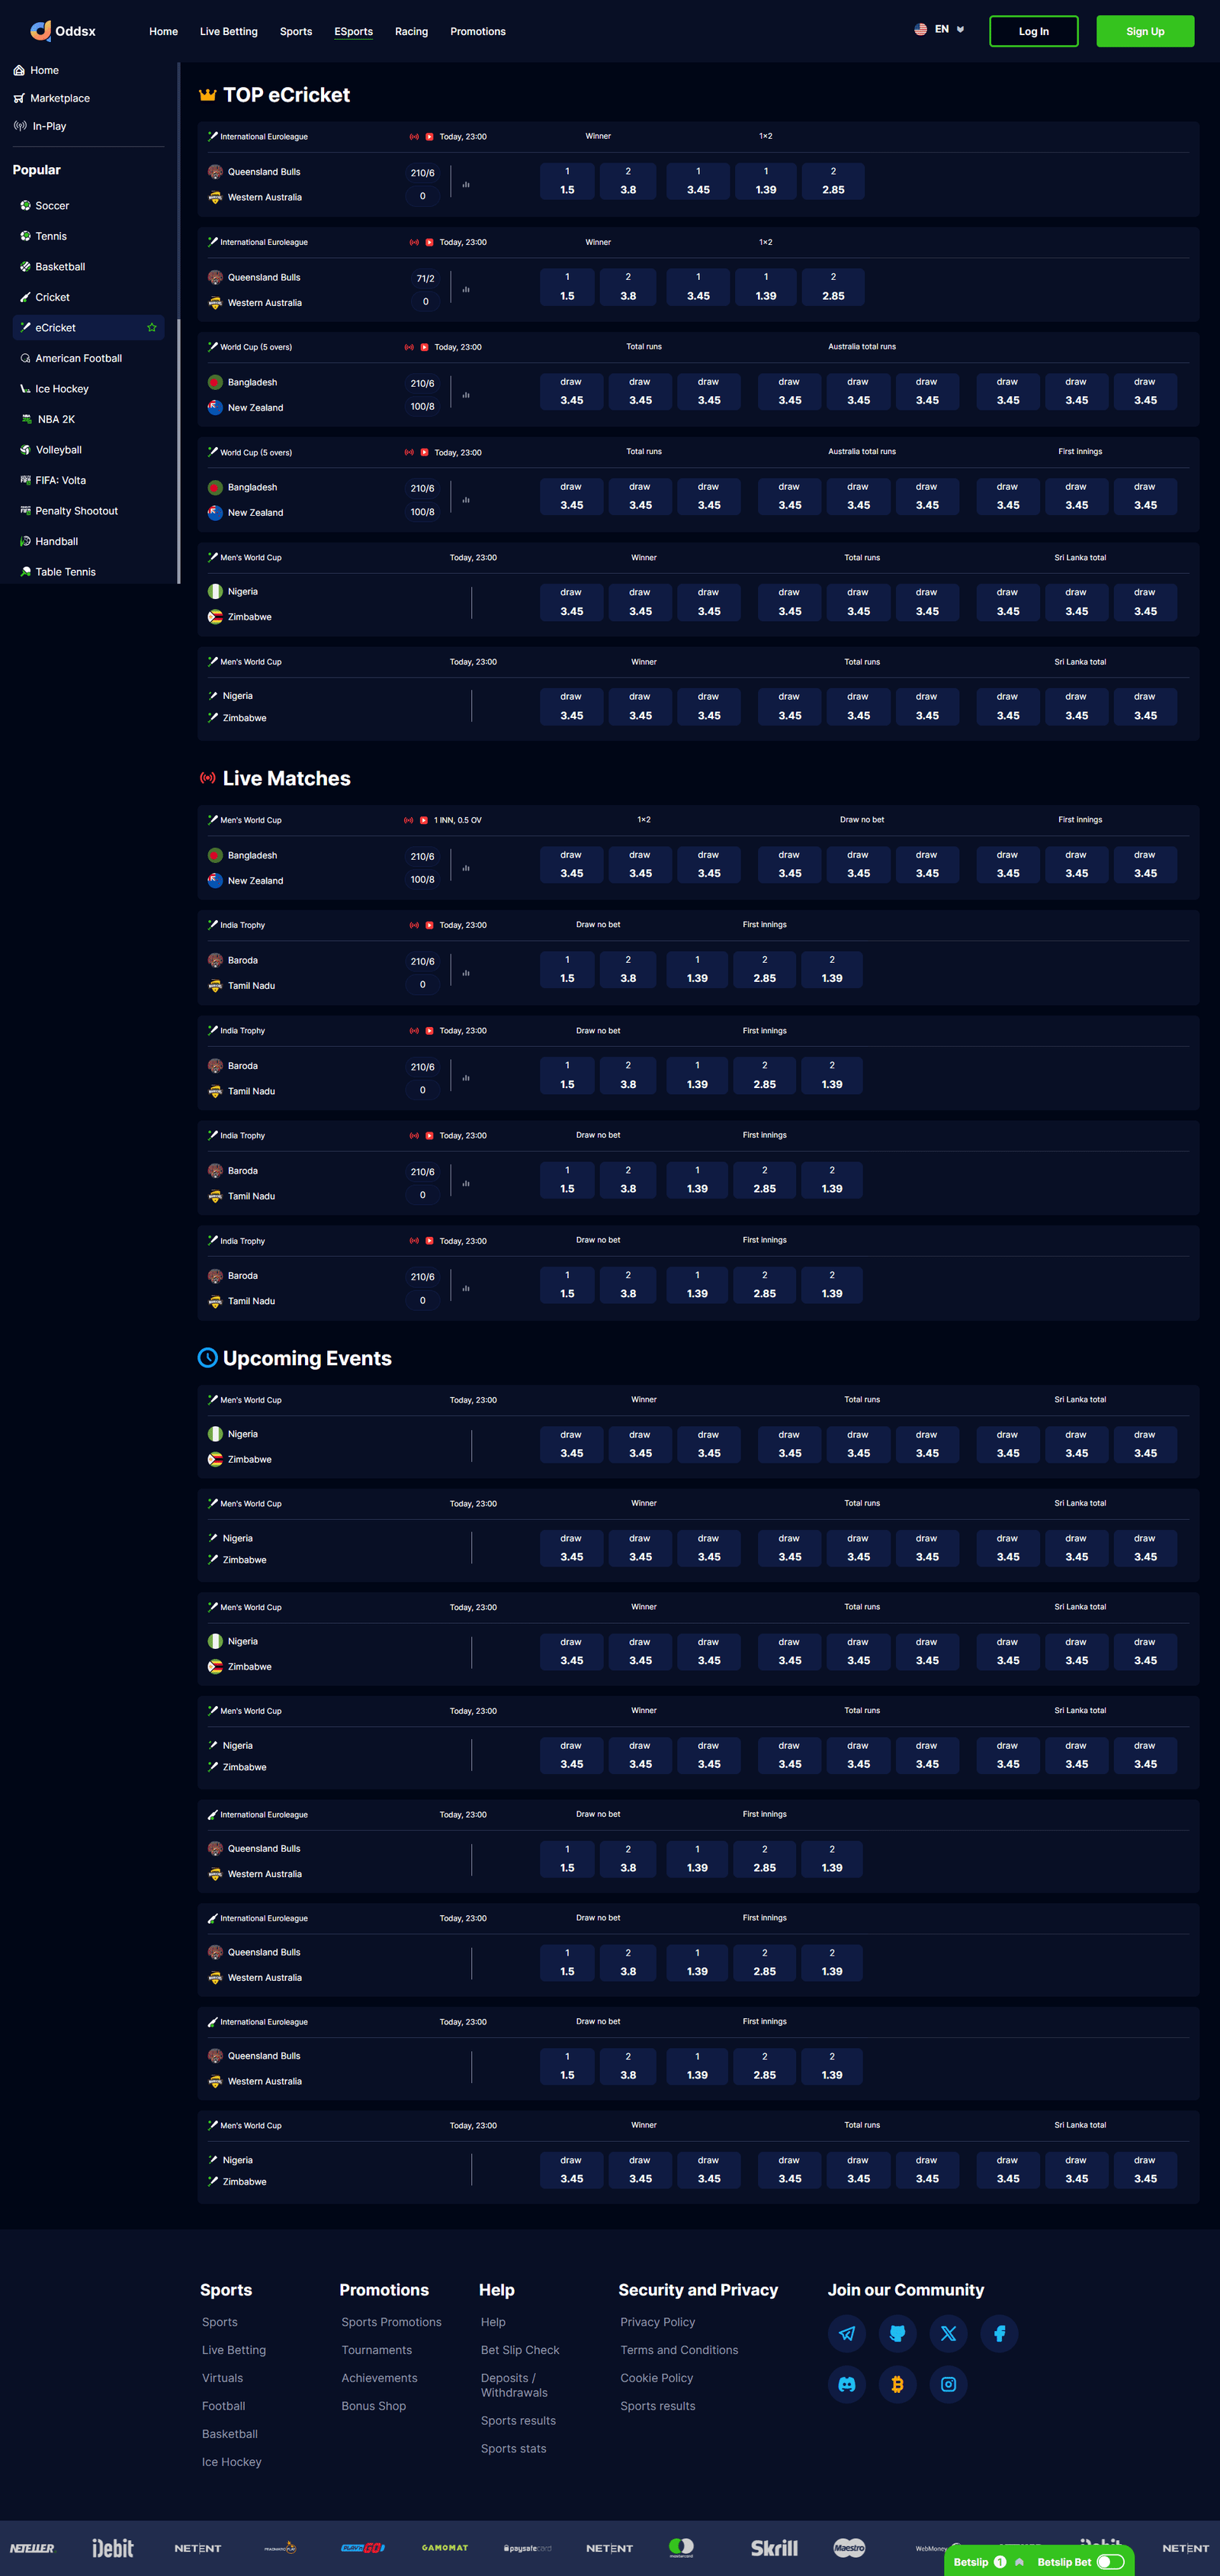Image resolution: width=1220 pixels, height=2576 pixels.
Task: Open the Bet Slip Check footer link
Action: click(x=521, y=2350)
